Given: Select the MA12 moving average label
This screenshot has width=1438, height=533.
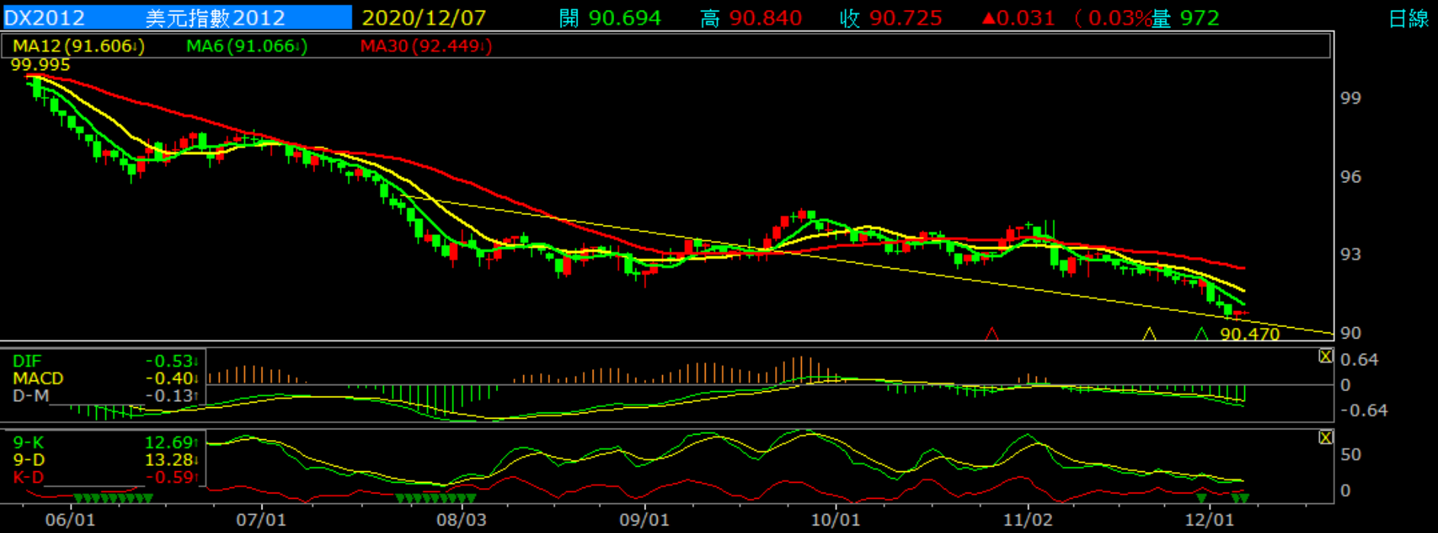Looking at the screenshot, I should pos(79,47).
